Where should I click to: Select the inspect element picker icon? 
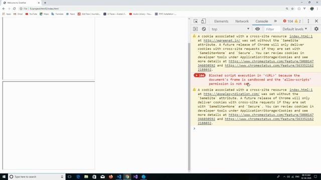pos(196,21)
